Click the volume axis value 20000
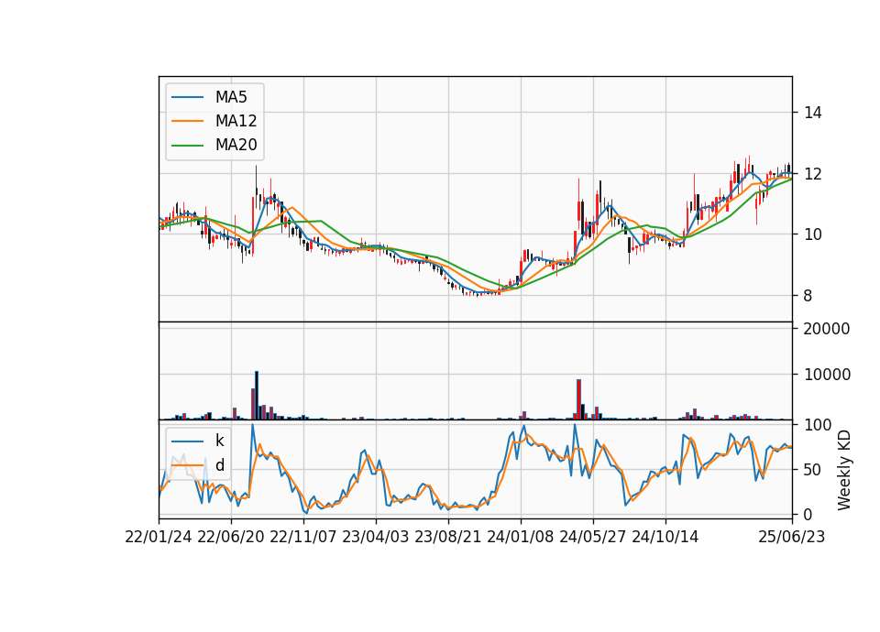Screen dimensions: 880x632 [x=827, y=329]
